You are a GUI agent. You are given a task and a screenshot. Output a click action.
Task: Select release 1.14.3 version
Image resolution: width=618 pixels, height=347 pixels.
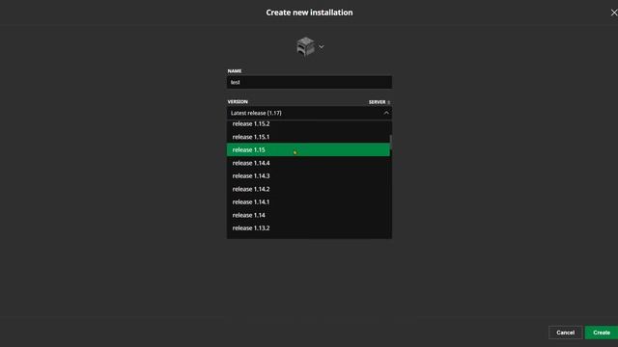308,175
